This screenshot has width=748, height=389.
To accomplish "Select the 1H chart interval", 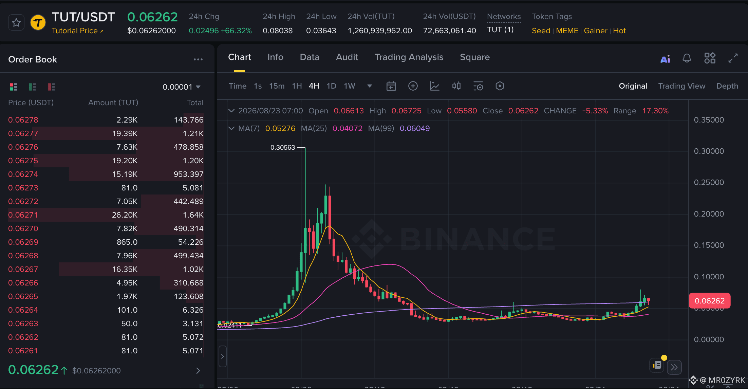I will click(297, 86).
